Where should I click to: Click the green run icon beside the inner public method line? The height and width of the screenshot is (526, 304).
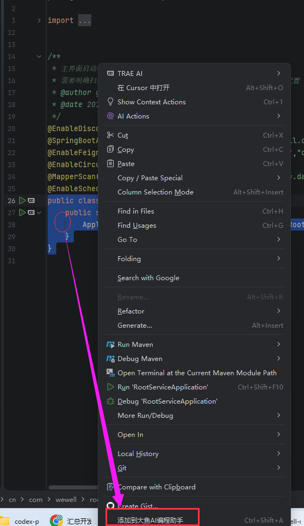pos(22,212)
